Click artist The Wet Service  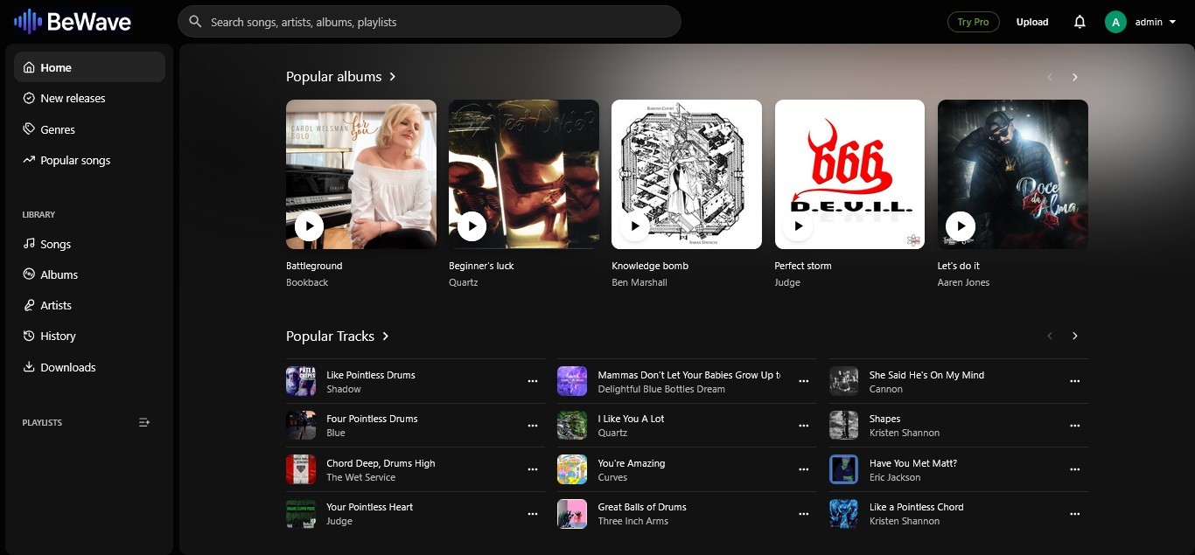pyautogui.click(x=361, y=477)
